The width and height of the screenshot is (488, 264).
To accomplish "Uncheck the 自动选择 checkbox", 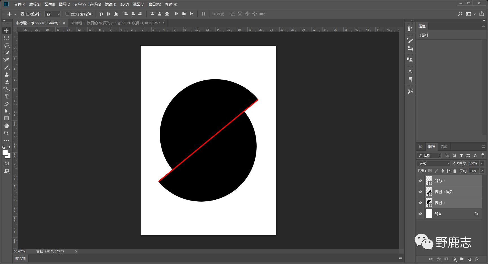I will [x=23, y=14].
